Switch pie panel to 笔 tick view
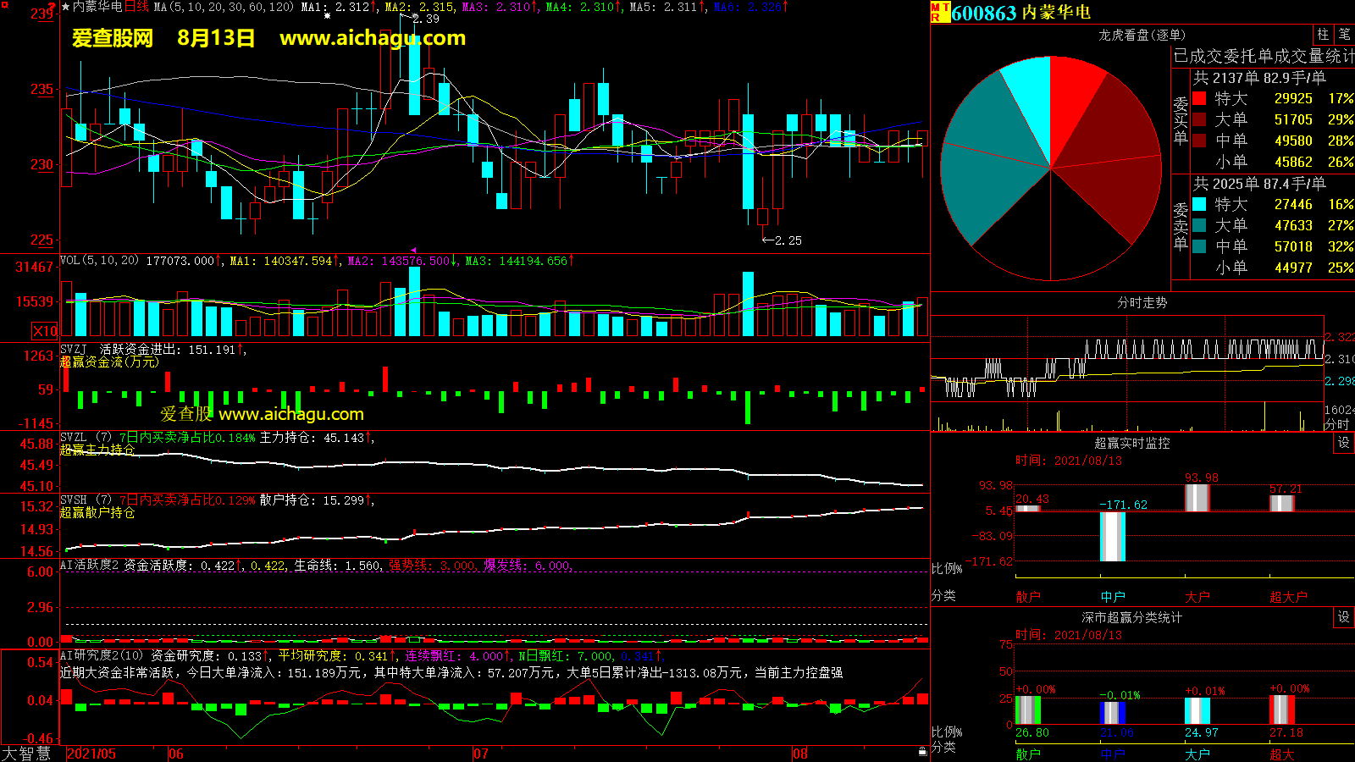Viewport: 1355px width, 762px height. [1344, 35]
